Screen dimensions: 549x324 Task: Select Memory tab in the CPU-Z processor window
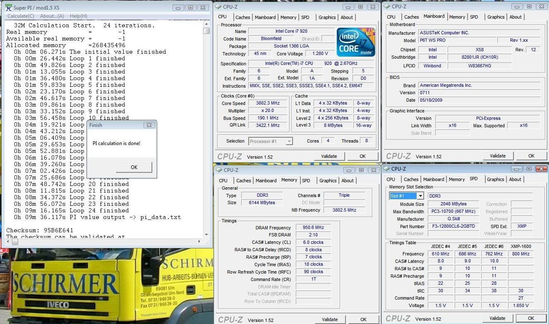pyautogui.click(x=288, y=17)
